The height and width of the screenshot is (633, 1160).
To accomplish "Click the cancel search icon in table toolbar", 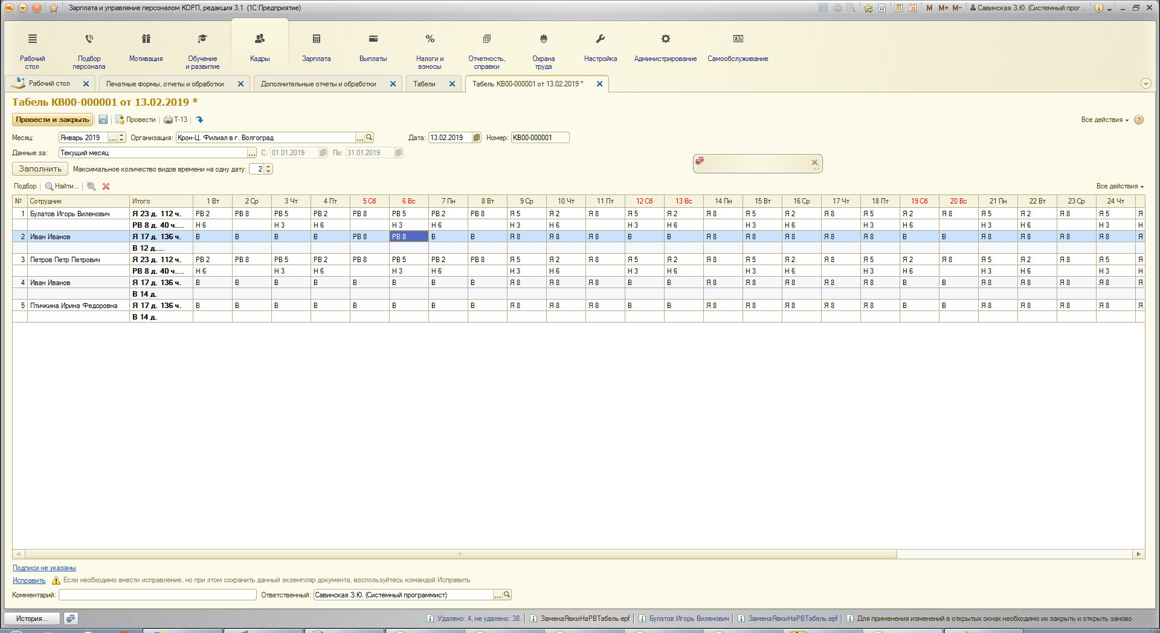I will tap(91, 186).
